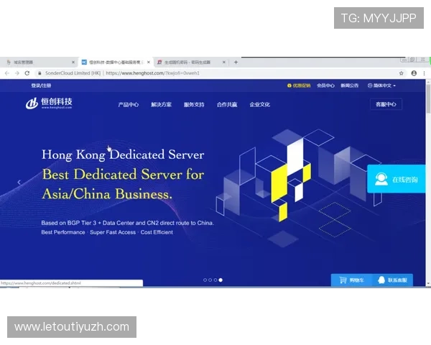Close the henghost active tab

pos(149,63)
